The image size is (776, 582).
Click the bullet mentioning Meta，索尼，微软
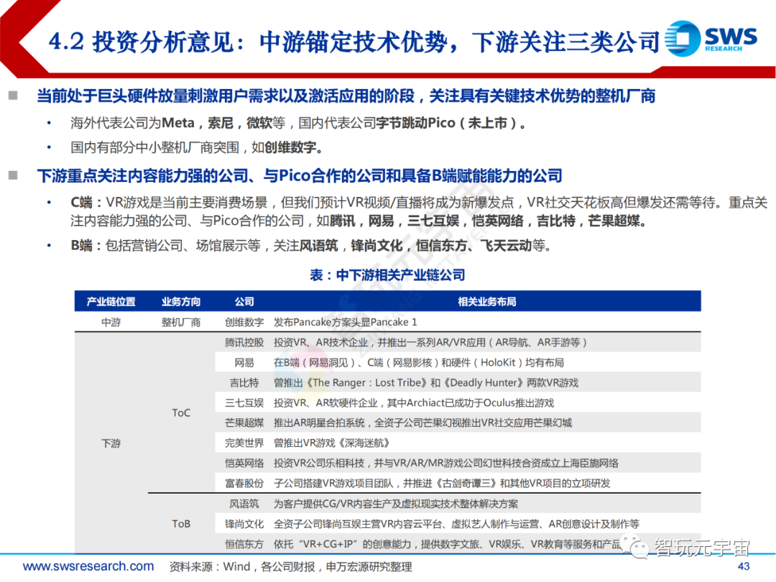pyautogui.click(x=298, y=123)
